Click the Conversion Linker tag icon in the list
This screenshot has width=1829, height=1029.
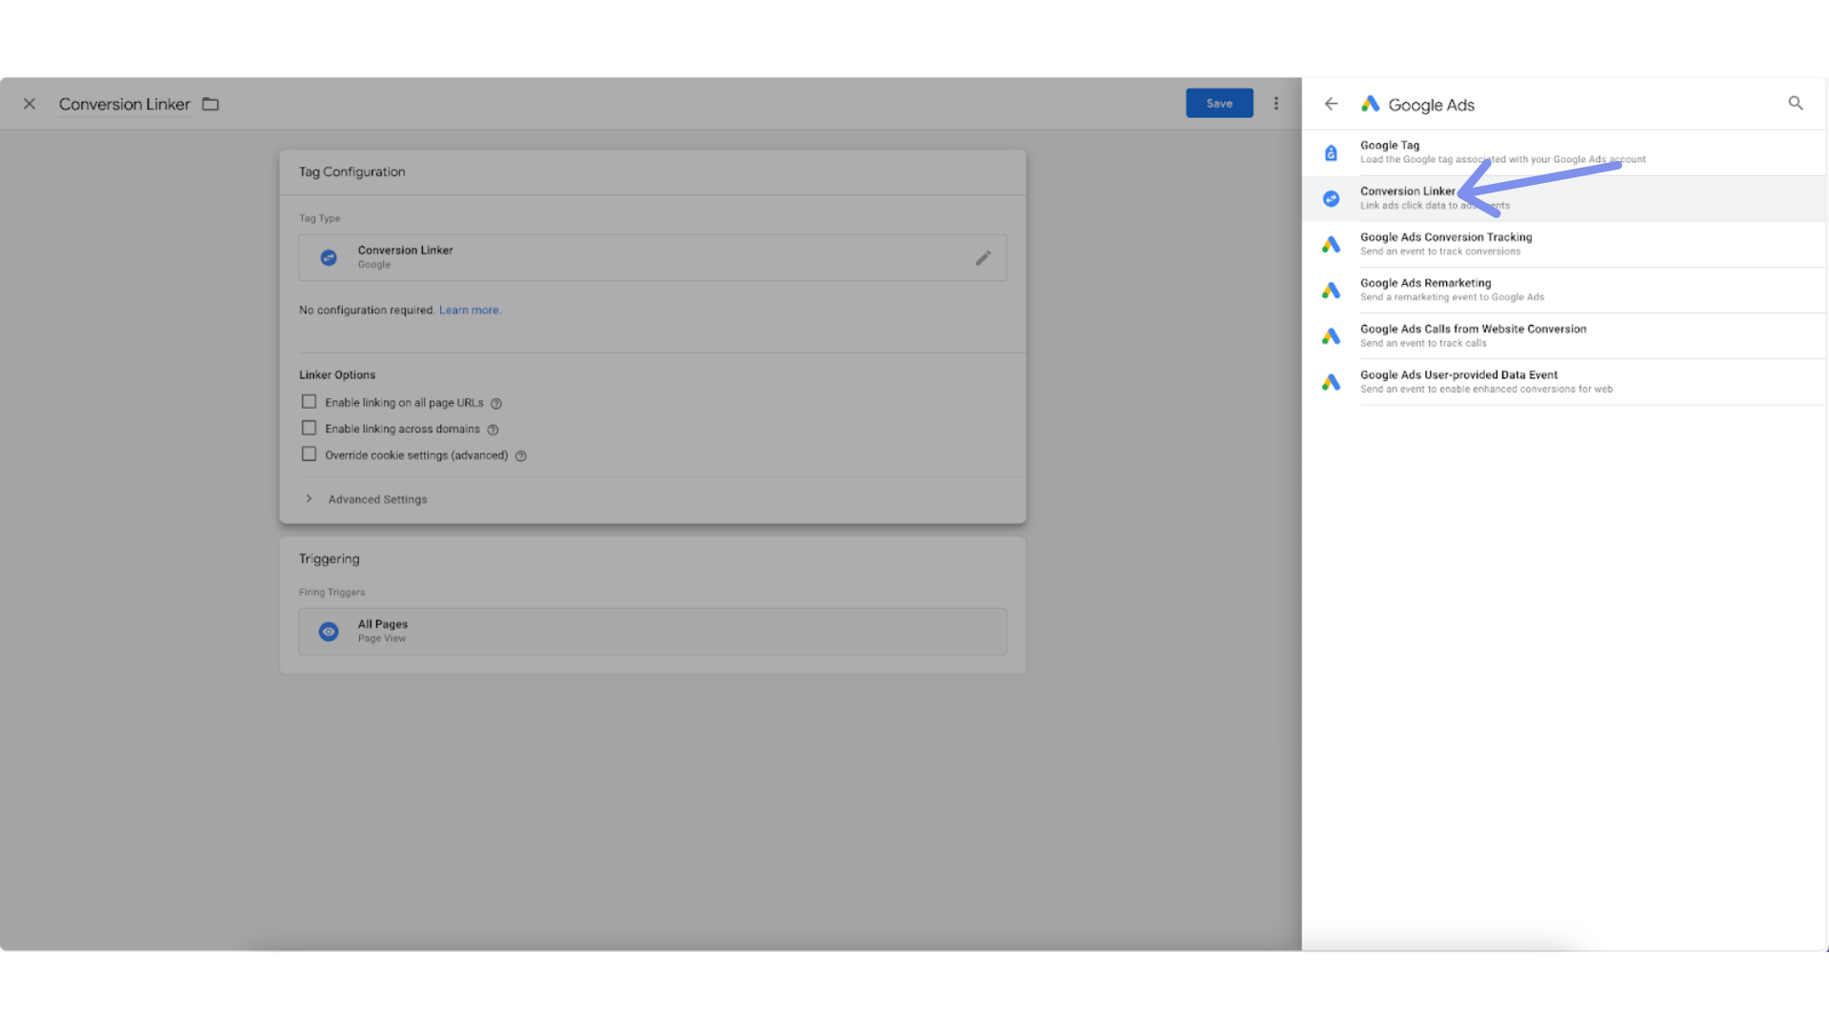coord(1331,198)
